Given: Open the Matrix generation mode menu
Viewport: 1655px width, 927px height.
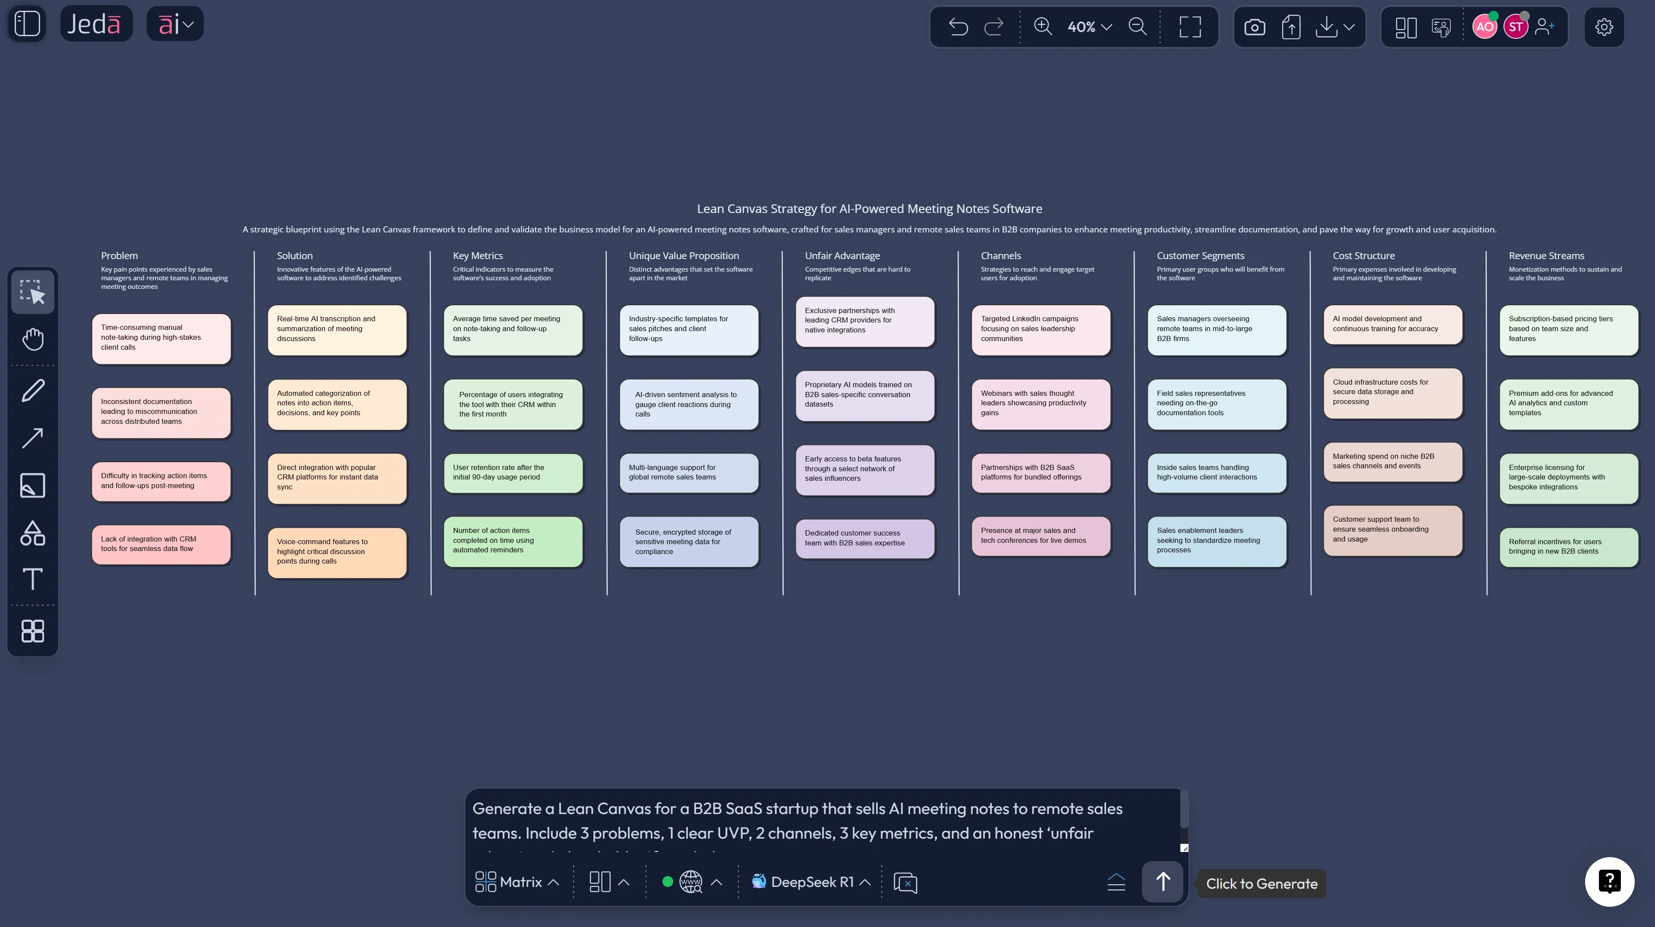Looking at the screenshot, I should 517,881.
